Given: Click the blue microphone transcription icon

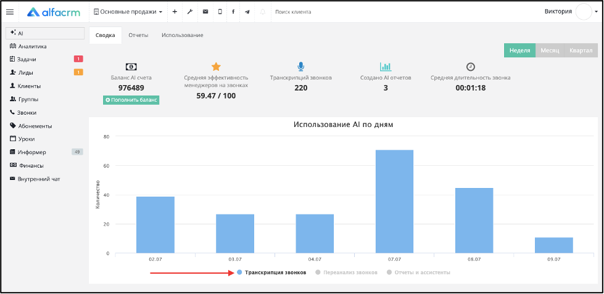Looking at the screenshot, I should [x=301, y=67].
